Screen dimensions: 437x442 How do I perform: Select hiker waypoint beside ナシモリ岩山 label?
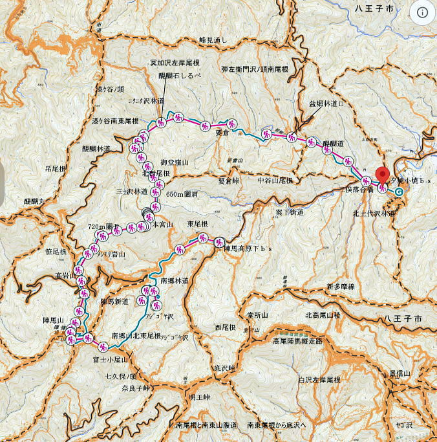pyautogui.click(x=88, y=254)
